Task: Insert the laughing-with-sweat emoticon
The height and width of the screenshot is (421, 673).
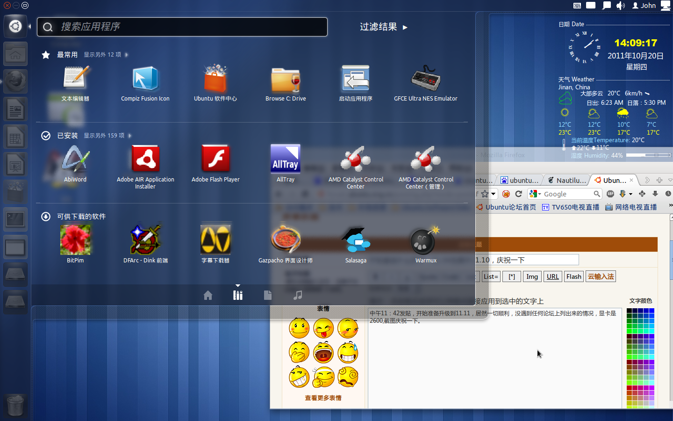Action: click(x=348, y=353)
